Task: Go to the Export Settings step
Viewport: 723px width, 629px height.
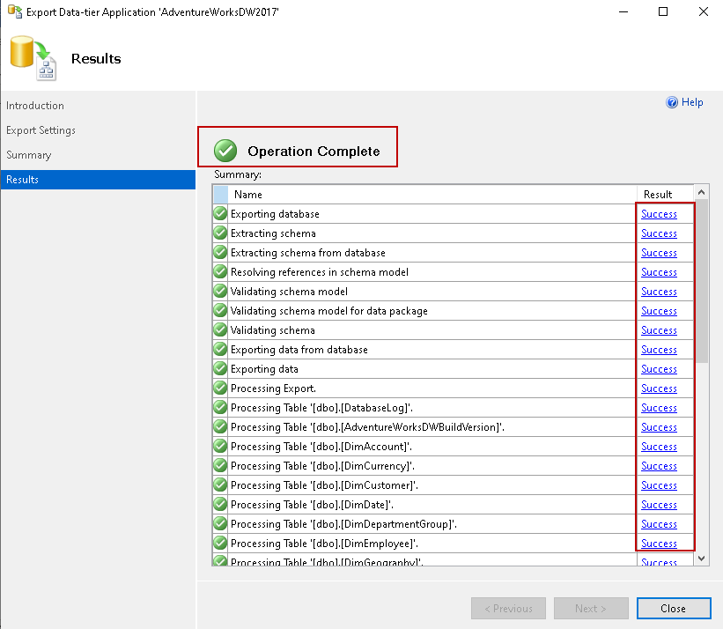Action: [41, 130]
